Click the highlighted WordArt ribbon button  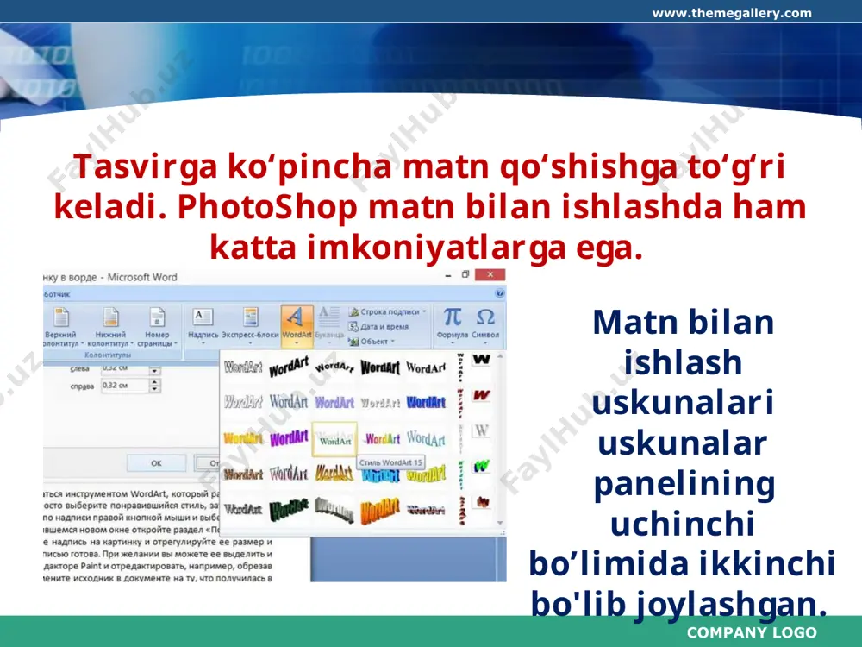pyautogui.click(x=297, y=326)
